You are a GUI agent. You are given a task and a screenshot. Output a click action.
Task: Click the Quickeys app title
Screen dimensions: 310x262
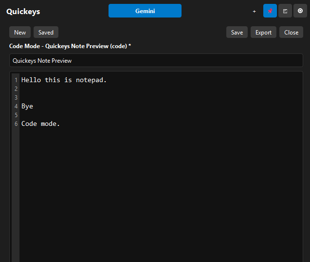pyautogui.click(x=23, y=12)
